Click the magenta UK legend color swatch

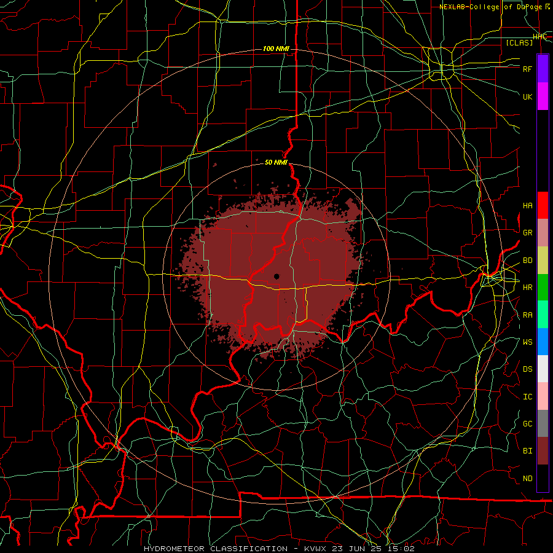coord(543,96)
